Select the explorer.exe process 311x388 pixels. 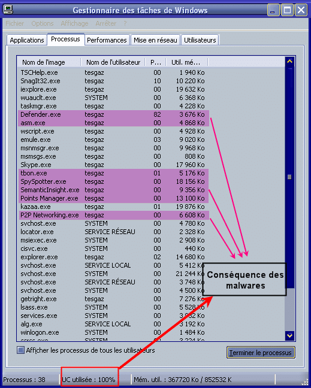click(x=114, y=257)
